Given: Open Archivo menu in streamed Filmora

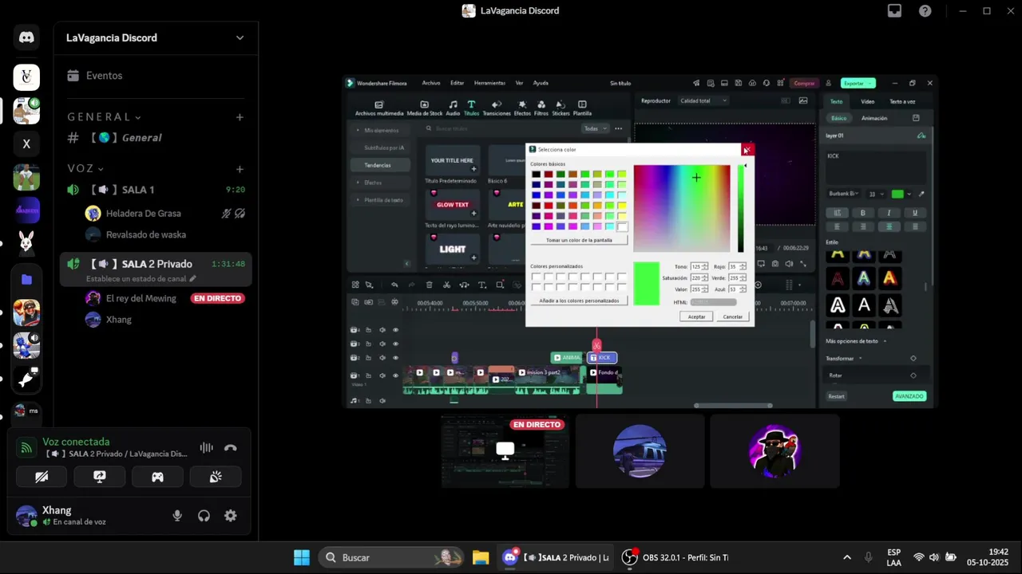Looking at the screenshot, I should (x=431, y=83).
